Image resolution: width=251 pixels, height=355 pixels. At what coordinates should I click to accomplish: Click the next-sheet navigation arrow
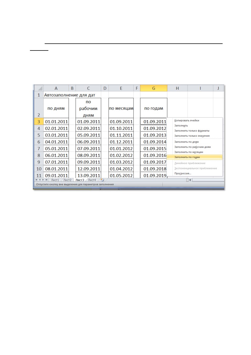pyautogui.click(x=43, y=180)
